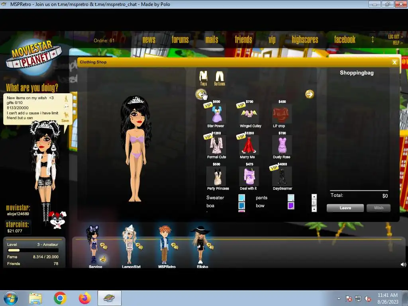Pick the Star Power dress item
The width and height of the screenshot is (408, 306).
tap(216, 114)
